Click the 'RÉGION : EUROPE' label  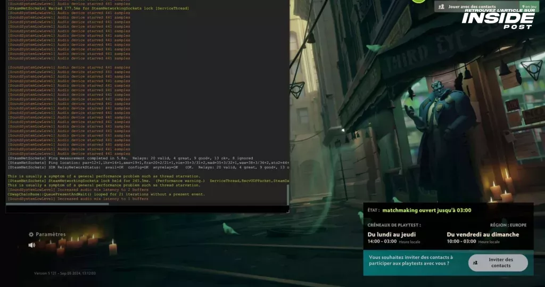coord(508,225)
